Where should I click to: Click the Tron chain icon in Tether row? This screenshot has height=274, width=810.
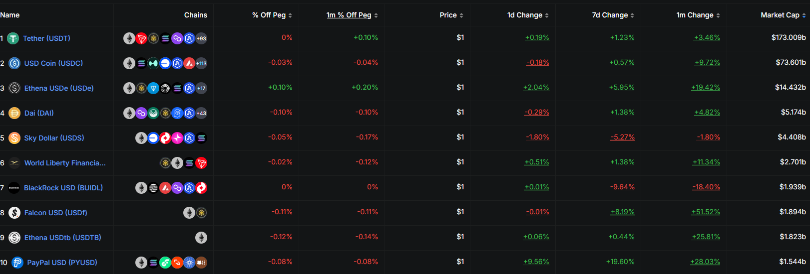point(141,38)
